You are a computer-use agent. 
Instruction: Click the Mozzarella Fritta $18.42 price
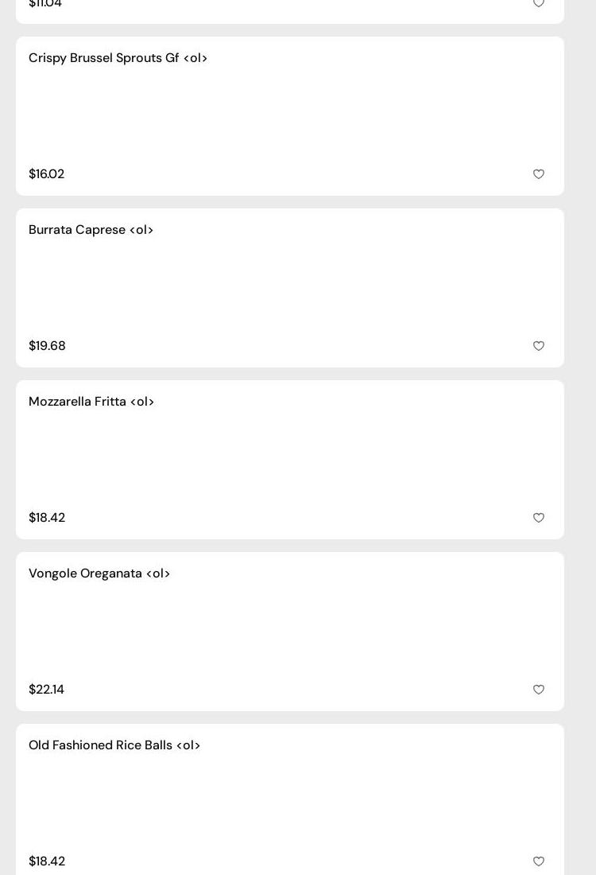47,518
